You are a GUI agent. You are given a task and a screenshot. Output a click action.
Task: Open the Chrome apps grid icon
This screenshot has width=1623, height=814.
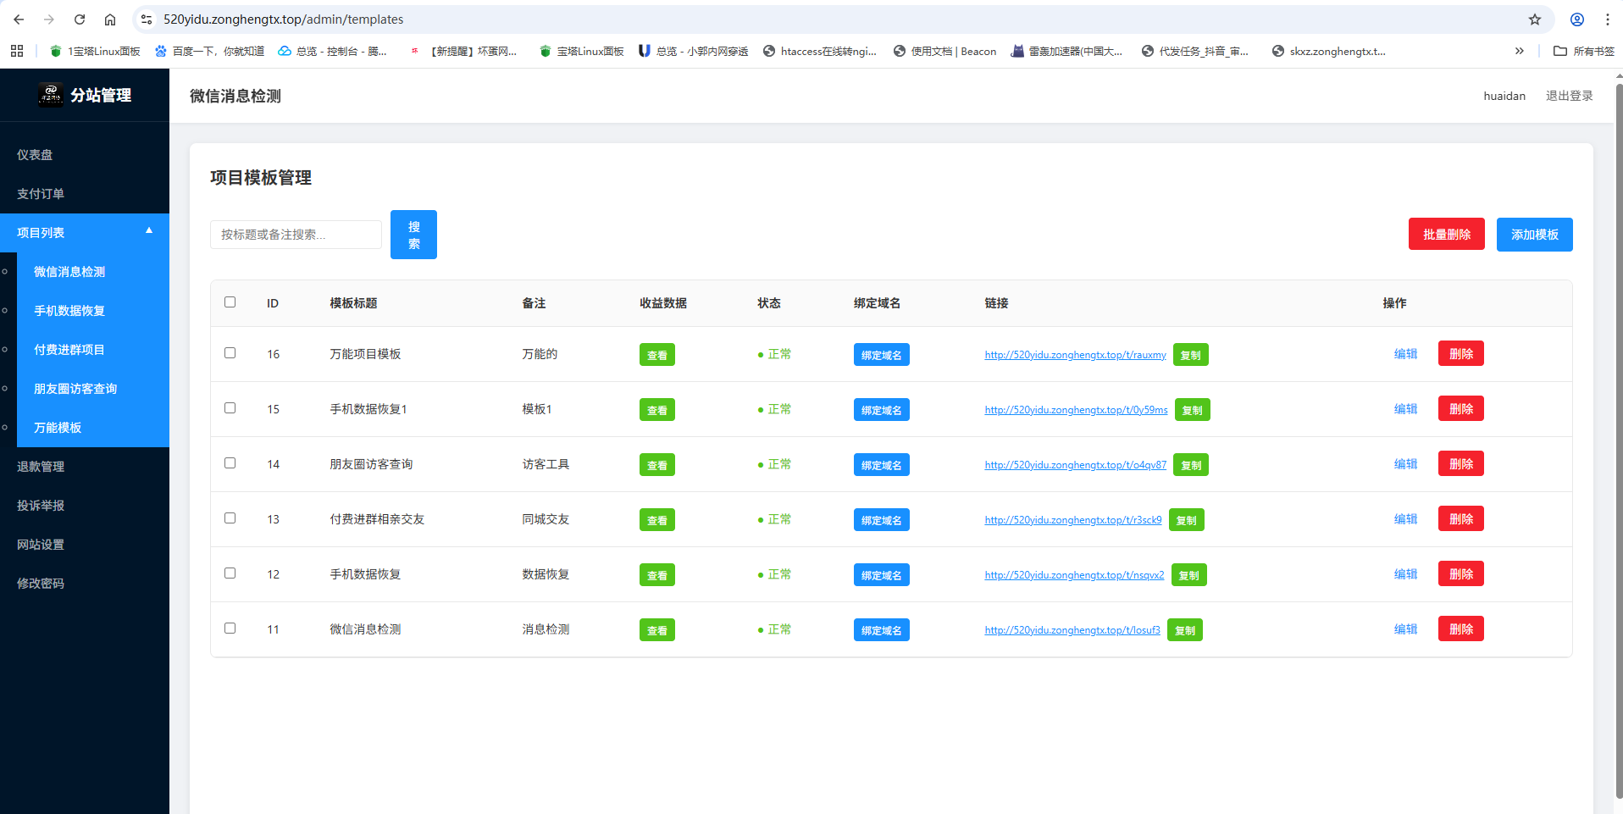tap(17, 51)
